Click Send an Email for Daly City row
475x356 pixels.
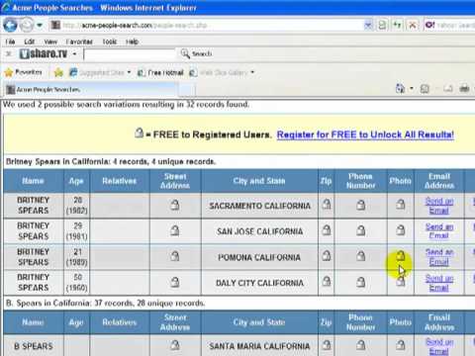tap(439, 283)
